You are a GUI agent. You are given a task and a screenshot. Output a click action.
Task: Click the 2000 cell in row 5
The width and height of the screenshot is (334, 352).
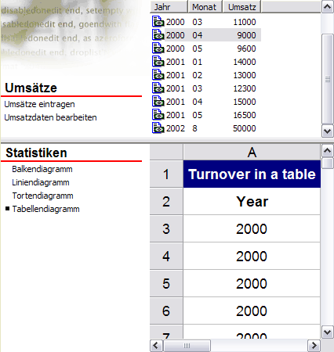252,284
